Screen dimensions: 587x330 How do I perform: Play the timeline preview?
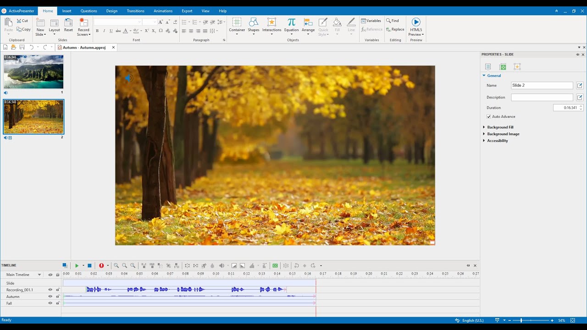[x=77, y=265]
